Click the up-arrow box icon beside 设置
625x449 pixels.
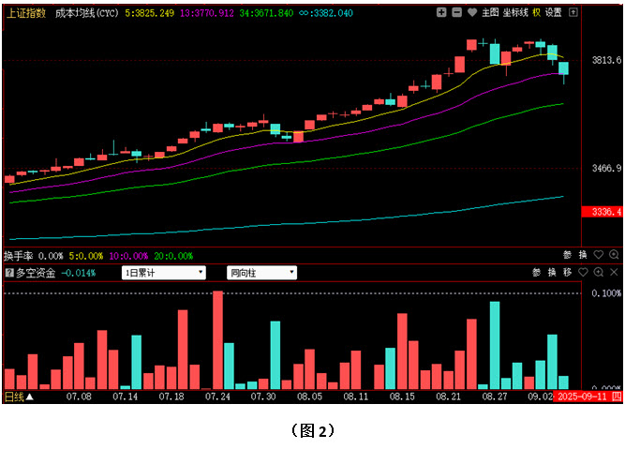point(573,12)
